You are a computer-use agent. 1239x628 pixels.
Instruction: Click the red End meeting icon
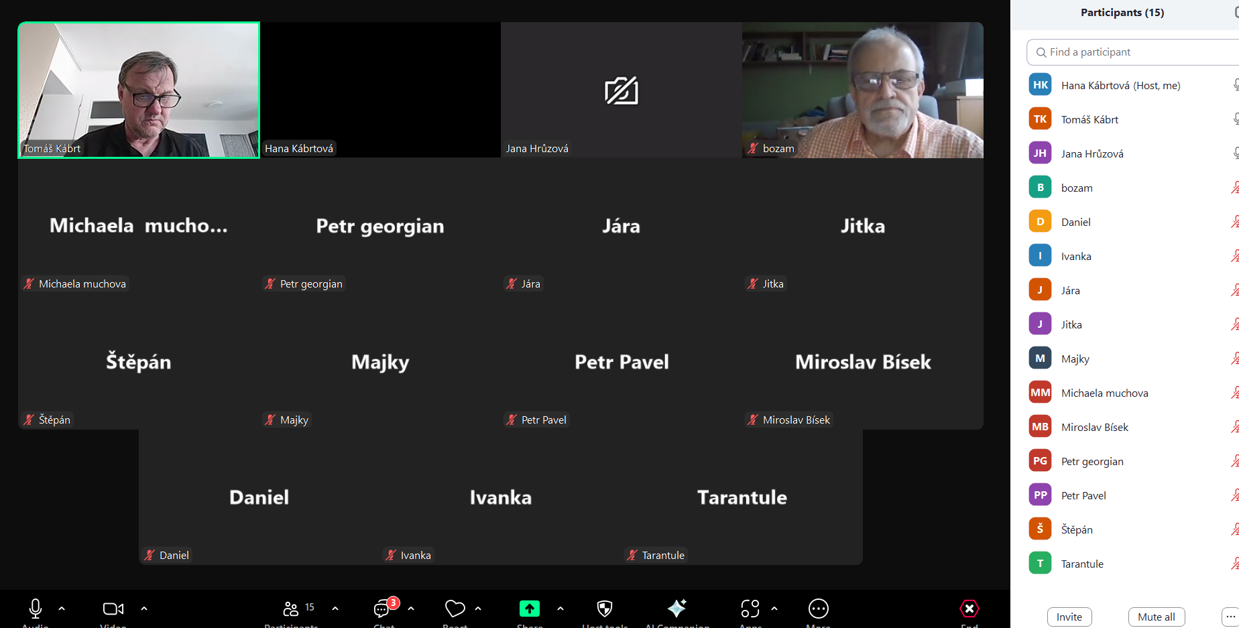pyautogui.click(x=969, y=609)
